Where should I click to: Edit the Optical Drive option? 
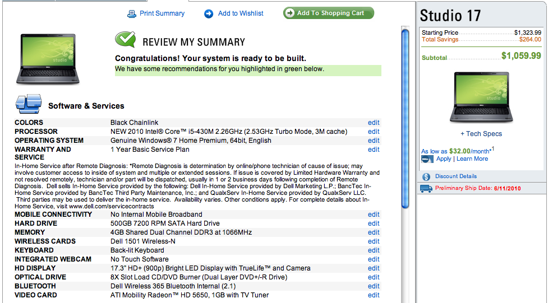pyautogui.click(x=373, y=277)
